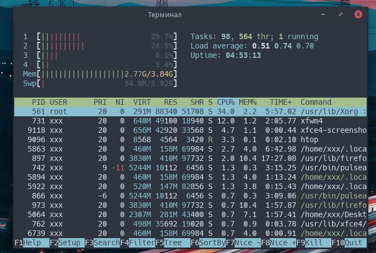Click the PRI column header
The image size is (376, 253).
tap(100, 103)
